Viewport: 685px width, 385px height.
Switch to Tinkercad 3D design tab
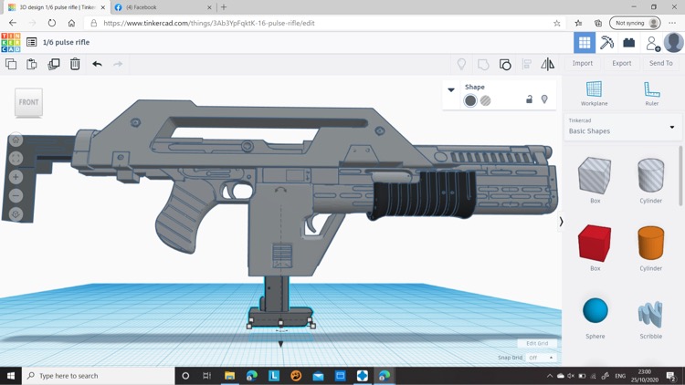[56, 7]
